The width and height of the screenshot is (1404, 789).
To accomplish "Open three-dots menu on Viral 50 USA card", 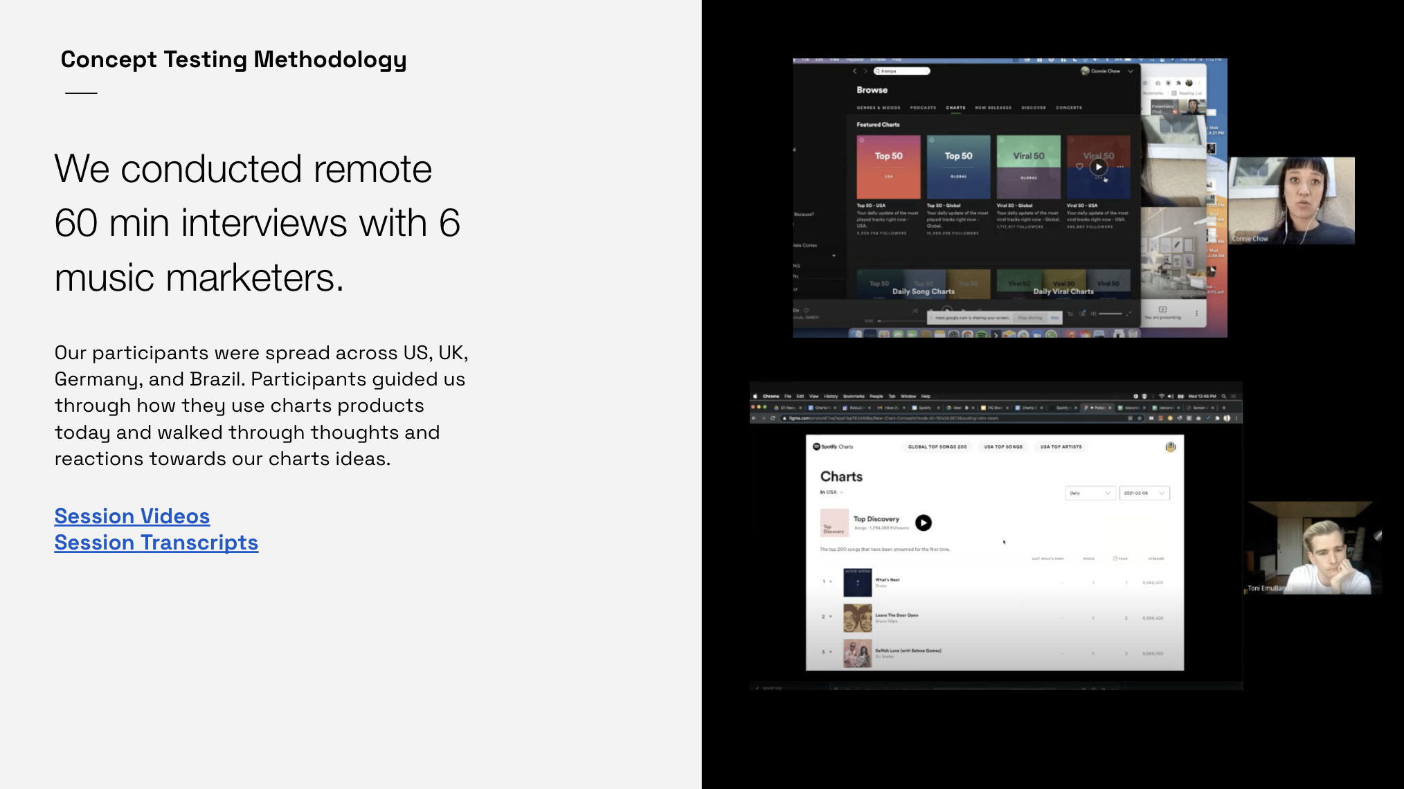I will (1120, 167).
